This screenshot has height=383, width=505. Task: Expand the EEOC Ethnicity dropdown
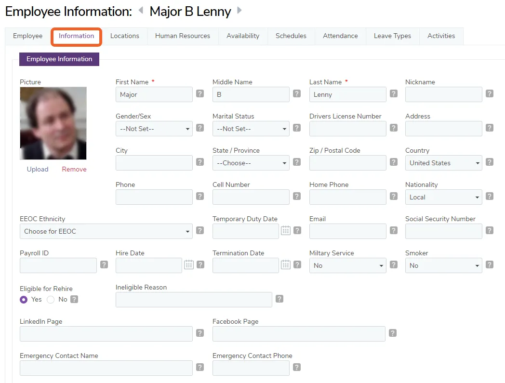(106, 231)
